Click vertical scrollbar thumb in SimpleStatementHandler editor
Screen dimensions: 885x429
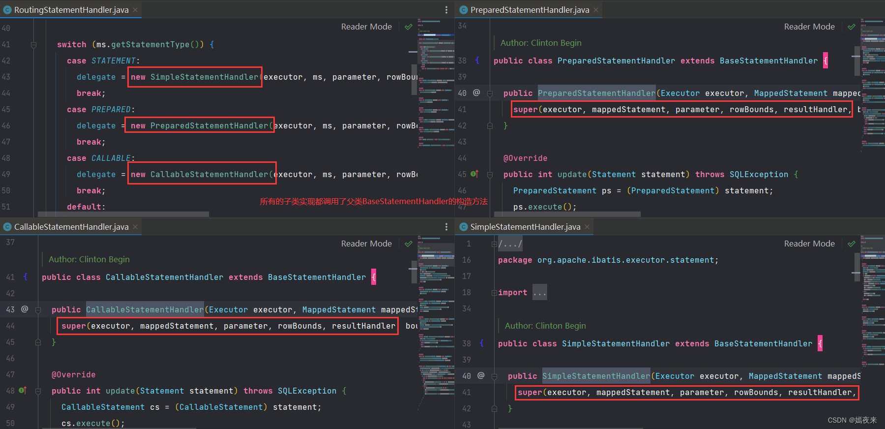click(x=857, y=267)
